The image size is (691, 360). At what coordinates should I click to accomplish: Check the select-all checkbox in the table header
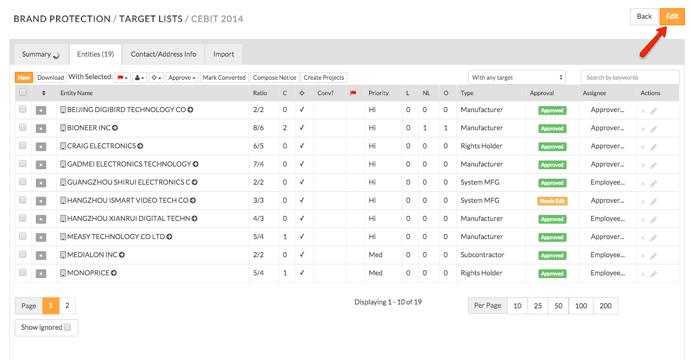(x=22, y=93)
